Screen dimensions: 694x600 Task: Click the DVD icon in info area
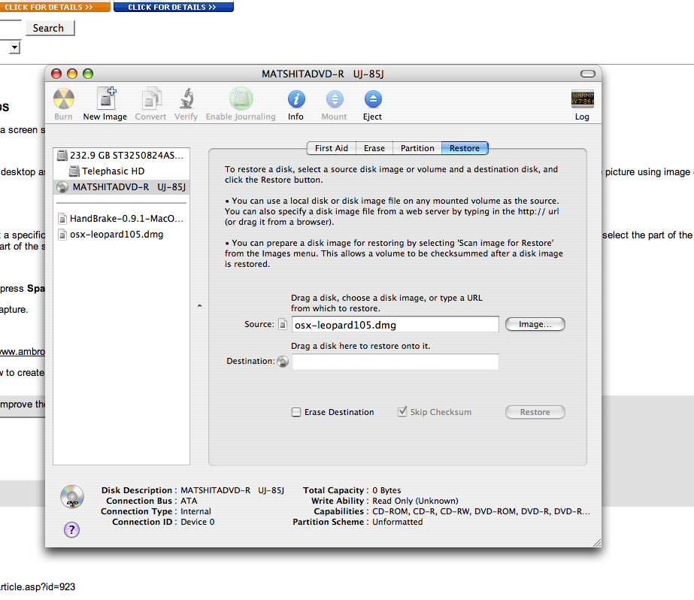point(72,496)
